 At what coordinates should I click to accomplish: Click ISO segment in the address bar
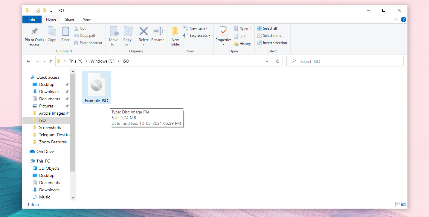[x=126, y=61]
